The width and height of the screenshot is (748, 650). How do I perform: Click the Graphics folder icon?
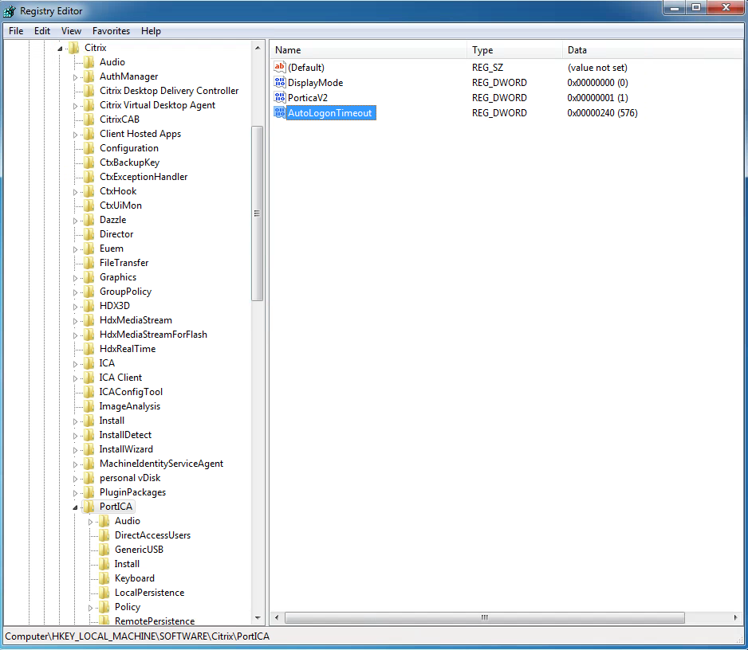(x=89, y=277)
